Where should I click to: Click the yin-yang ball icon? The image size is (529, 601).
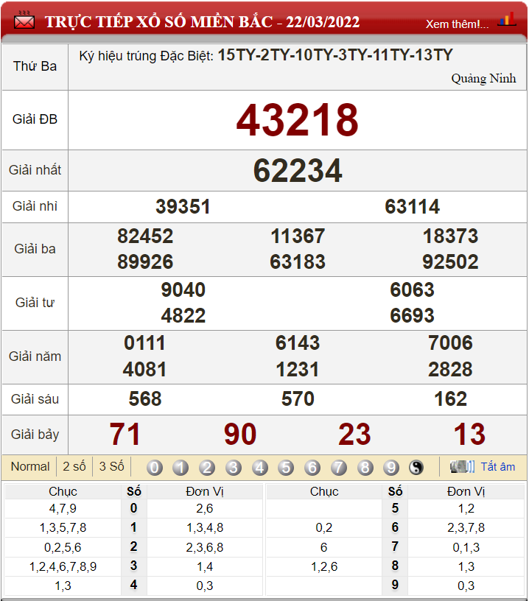(416, 467)
